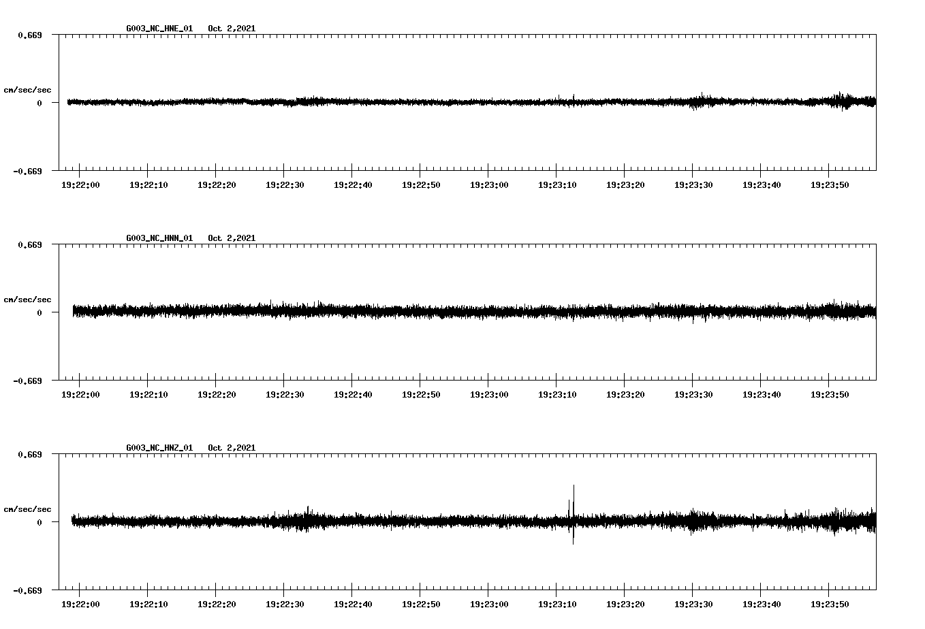Click 19:22:20 time label under HNN plot
Image resolution: width=925 pixels, height=629 pixels.
point(217,394)
